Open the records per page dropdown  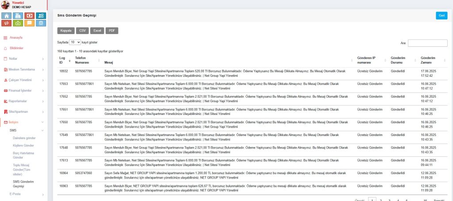(x=75, y=42)
